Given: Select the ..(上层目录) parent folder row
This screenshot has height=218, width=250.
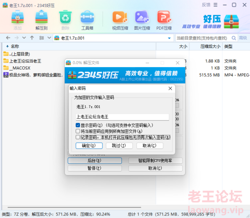Looking at the screenshot, I should pos(17,54).
